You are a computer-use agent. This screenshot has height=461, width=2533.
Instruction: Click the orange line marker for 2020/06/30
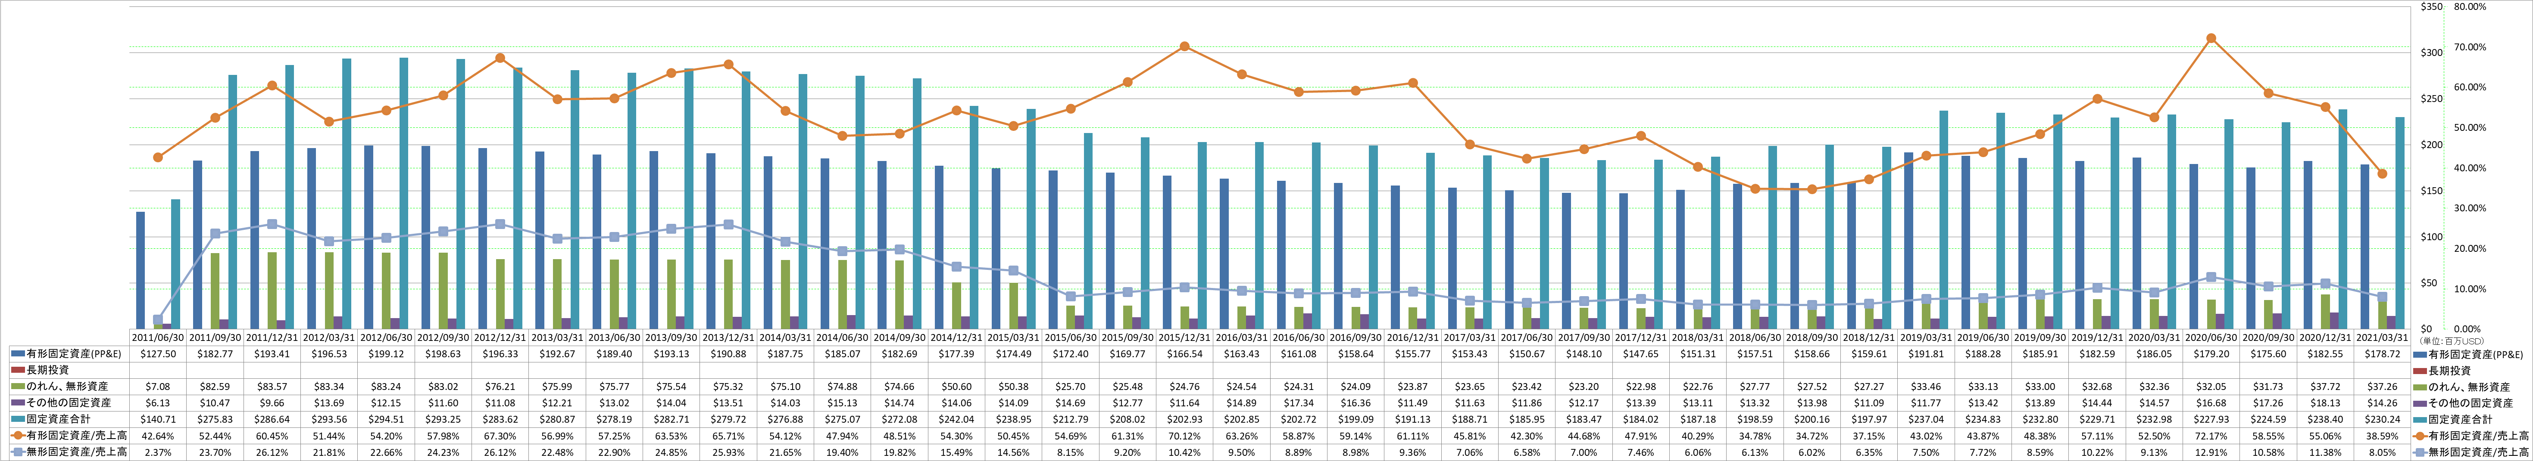[2211, 37]
